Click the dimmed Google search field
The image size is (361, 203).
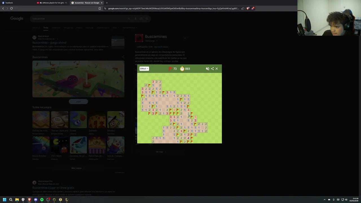pos(90,19)
